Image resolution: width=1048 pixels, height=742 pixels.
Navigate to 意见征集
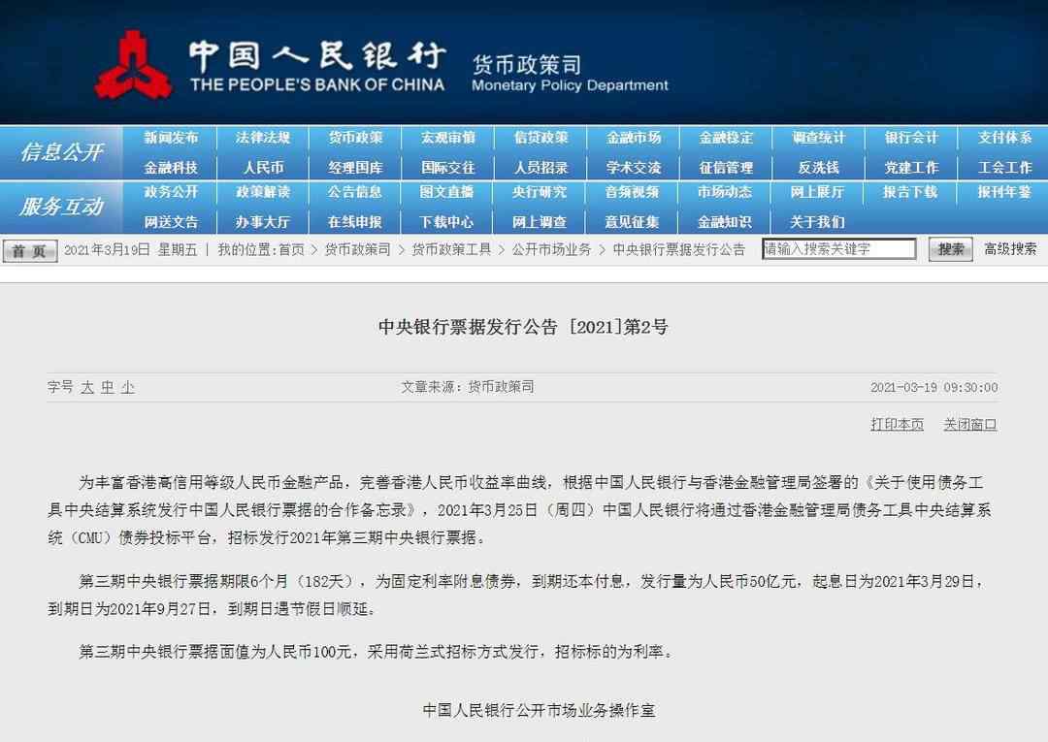pos(633,222)
